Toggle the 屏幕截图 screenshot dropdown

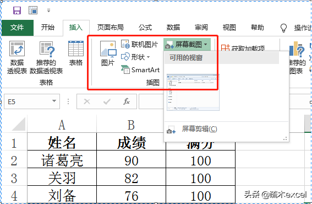tap(187, 44)
